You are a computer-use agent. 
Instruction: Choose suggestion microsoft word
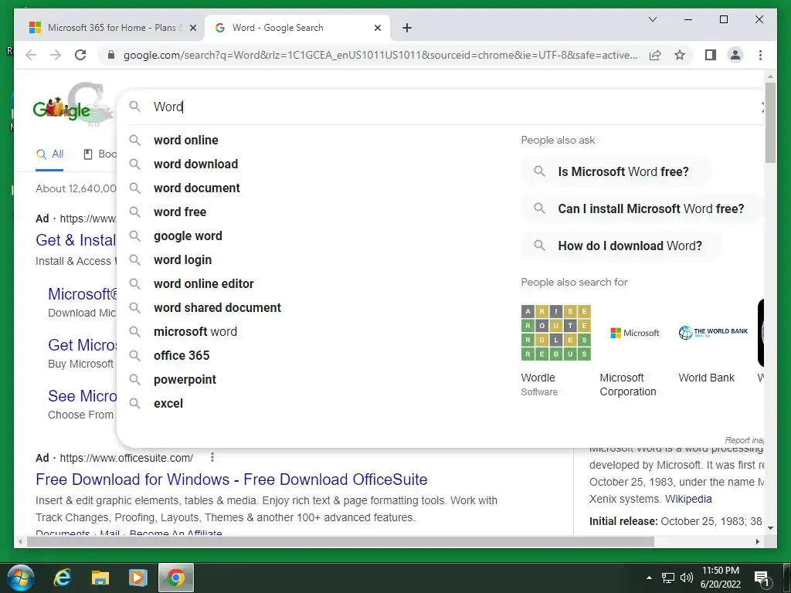[195, 332]
